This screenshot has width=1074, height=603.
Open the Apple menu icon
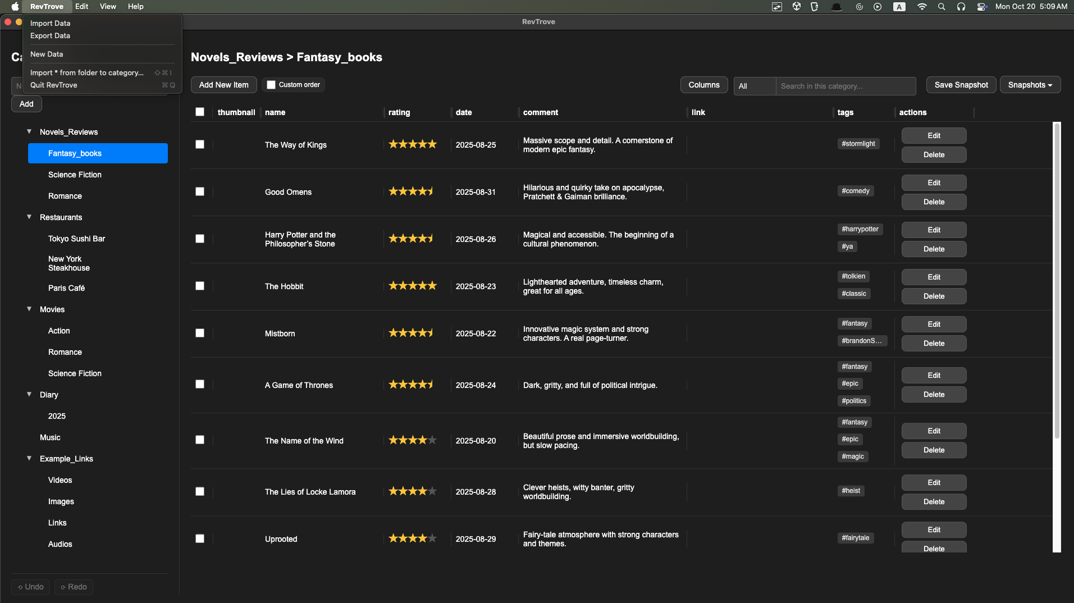[15, 7]
